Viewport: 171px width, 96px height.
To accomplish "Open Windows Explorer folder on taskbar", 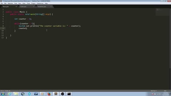I will coord(16,94).
